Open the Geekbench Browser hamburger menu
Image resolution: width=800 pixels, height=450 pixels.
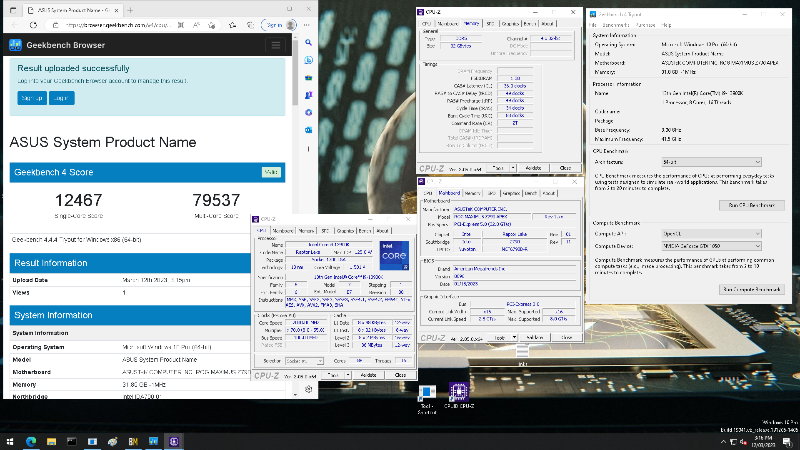276,45
